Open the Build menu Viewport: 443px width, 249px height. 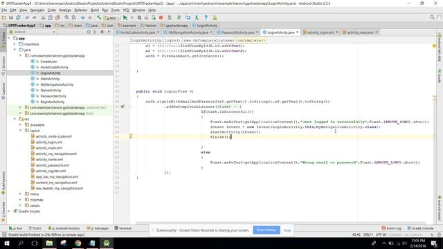coord(95,10)
